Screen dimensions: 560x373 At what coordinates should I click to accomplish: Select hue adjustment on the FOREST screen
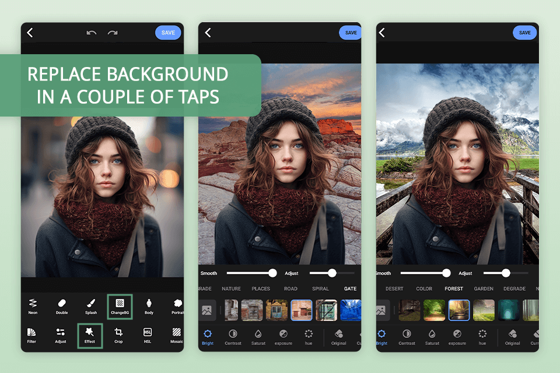point(482,337)
